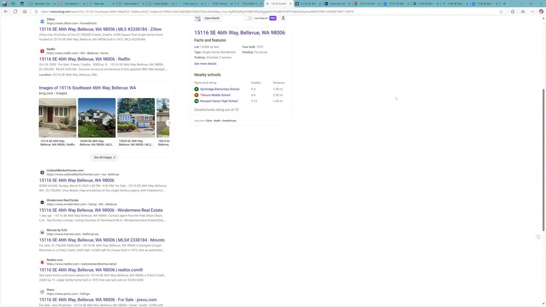Open workspaces icon in tab bar
Viewport: 546px width, 307px height.
[13, 4]
